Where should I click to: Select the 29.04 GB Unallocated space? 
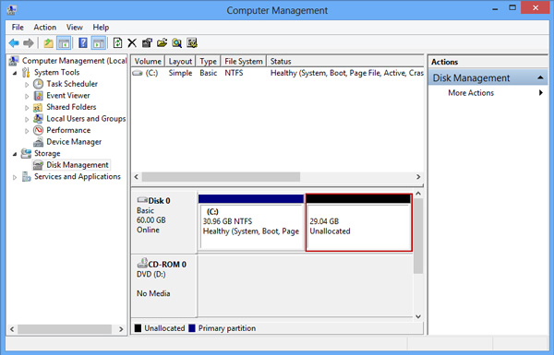coord(358,222)
